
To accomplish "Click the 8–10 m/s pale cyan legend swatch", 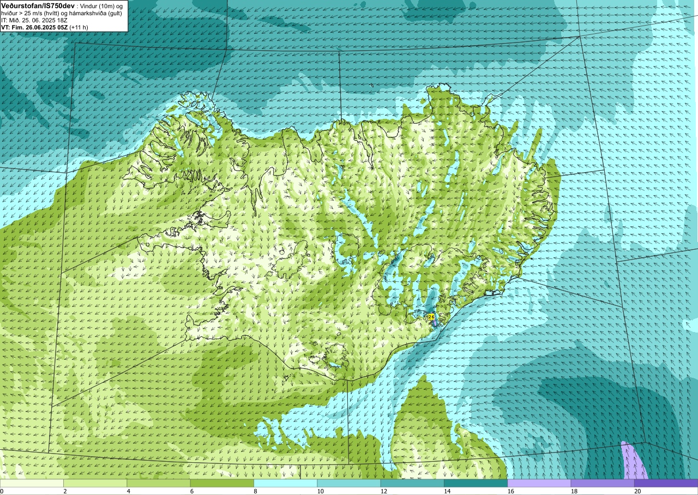I will tap(286, 483).
